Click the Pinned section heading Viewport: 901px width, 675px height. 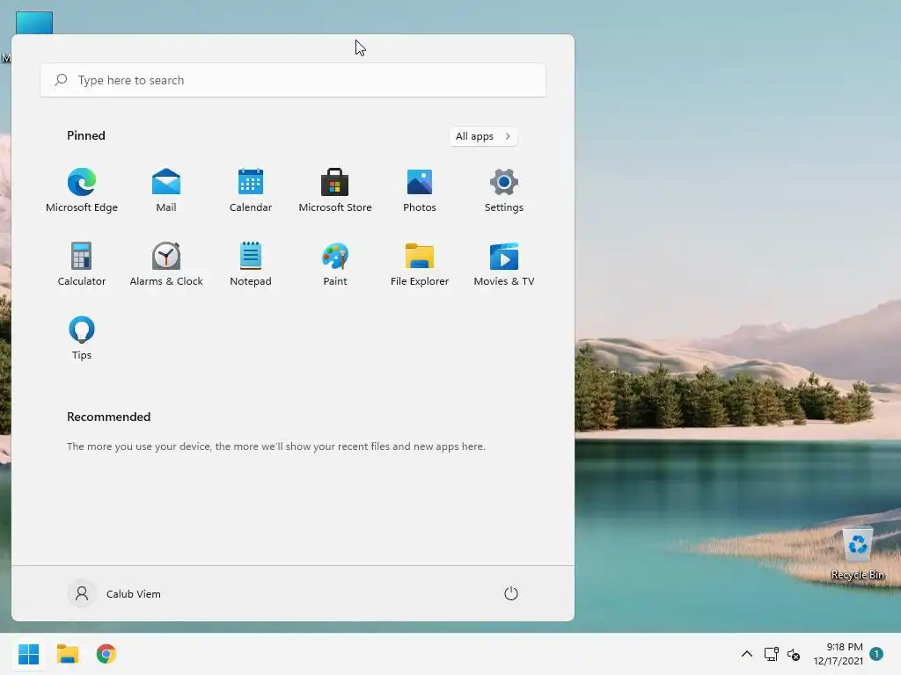pos(86,135)
